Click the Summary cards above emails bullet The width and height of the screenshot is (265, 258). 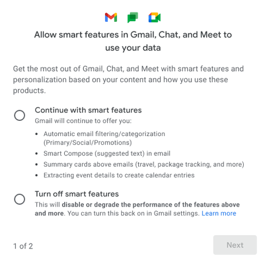click(x=144, y=165)
